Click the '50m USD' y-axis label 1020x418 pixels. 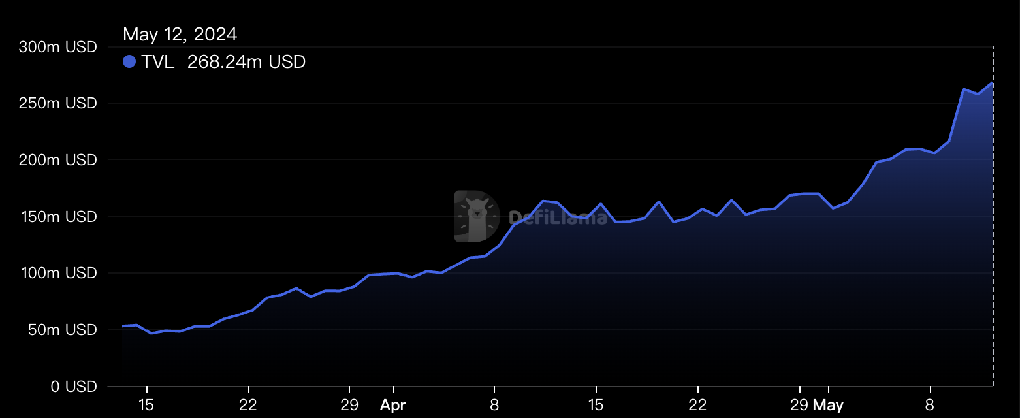click(61, 330)
